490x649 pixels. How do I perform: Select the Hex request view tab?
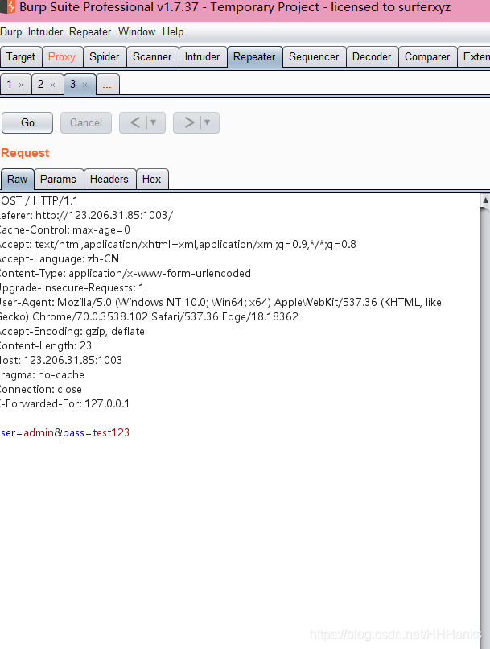point(152,180)
